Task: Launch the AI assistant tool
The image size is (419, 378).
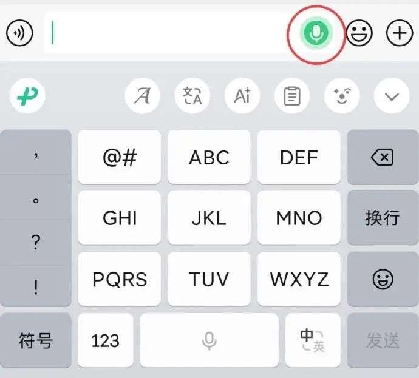Action: (x=242, y=96)
